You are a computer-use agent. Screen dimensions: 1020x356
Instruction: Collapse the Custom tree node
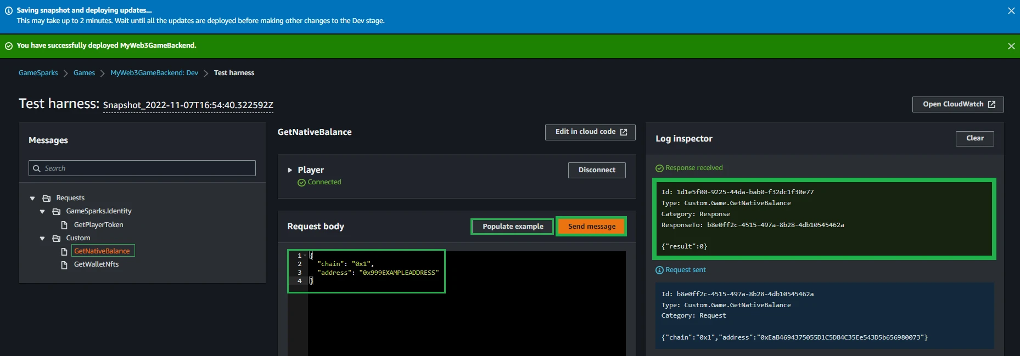tap(42, 238)
